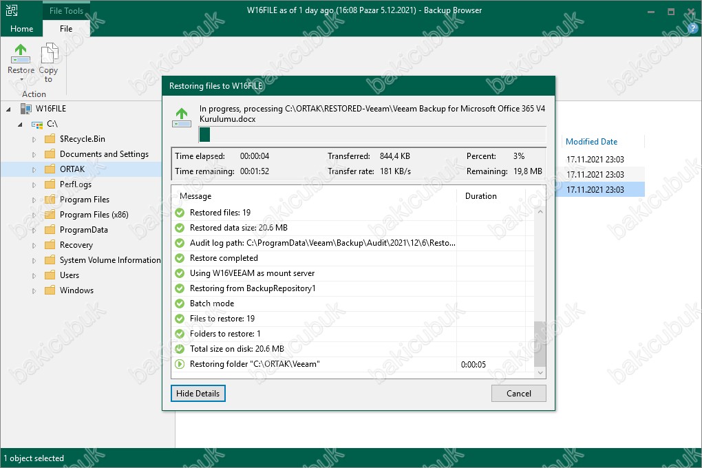This screenshot has height=468, width=702.
Task: Click the System Volume Information folder icon
Action: pos(50,260)
